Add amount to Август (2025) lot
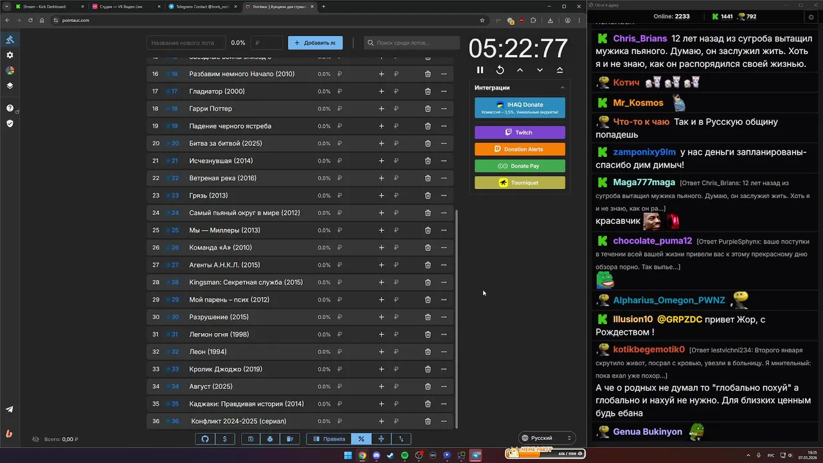This screenshot has height=463, width=823. click(381, 386)
